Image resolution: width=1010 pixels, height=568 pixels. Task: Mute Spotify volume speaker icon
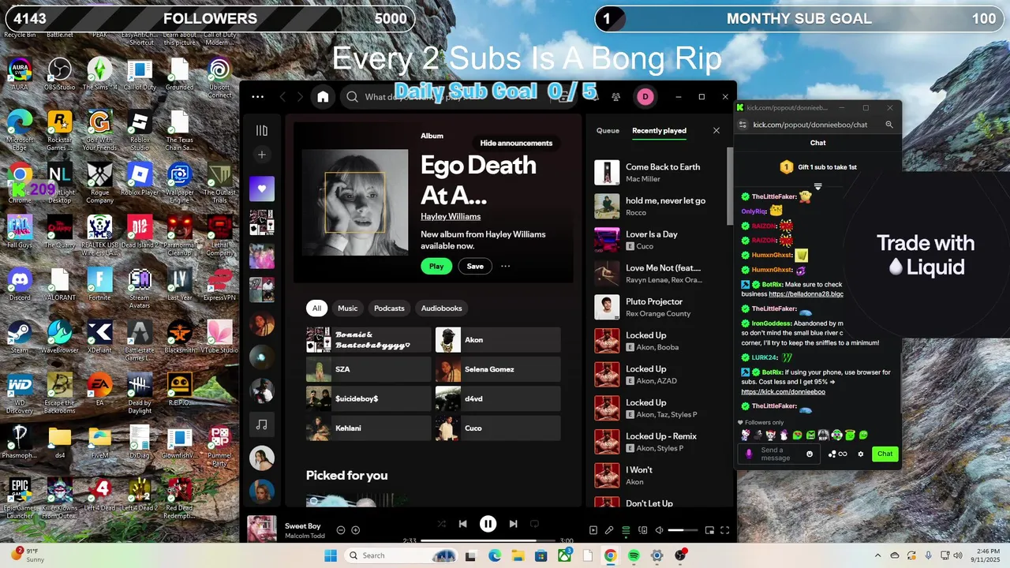click(x=660, y=530)
